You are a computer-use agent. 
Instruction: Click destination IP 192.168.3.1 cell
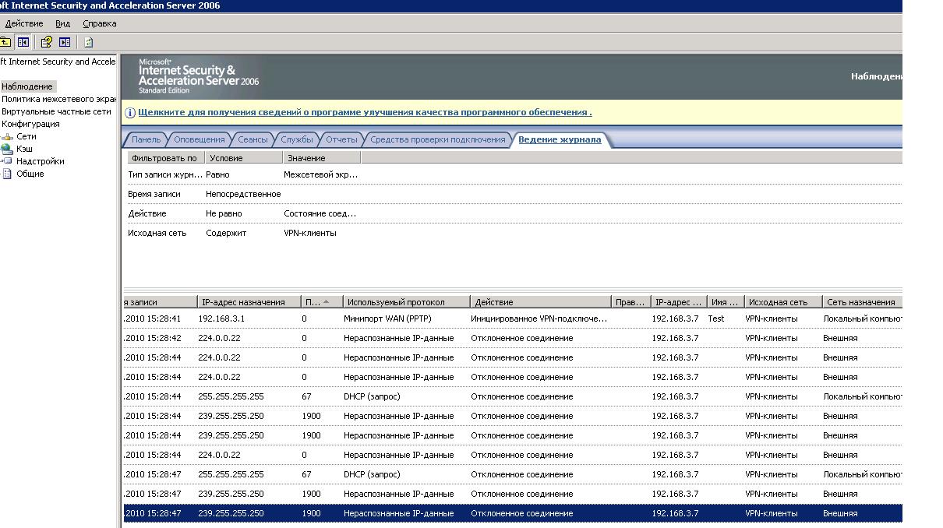[x=221, y=319]
